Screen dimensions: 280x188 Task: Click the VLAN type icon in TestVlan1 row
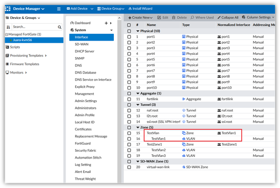pos(183,139)
